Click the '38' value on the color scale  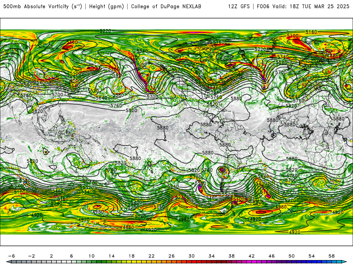pyautogui.click(x=231, y=256)
